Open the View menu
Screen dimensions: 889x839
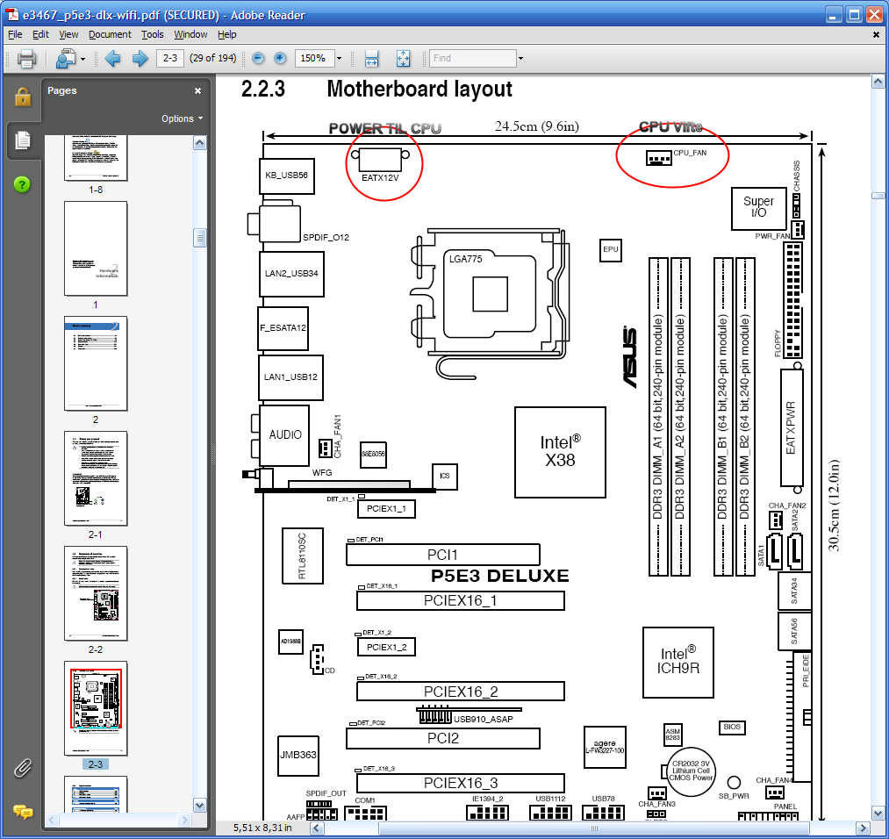click(x=68, y=34)
